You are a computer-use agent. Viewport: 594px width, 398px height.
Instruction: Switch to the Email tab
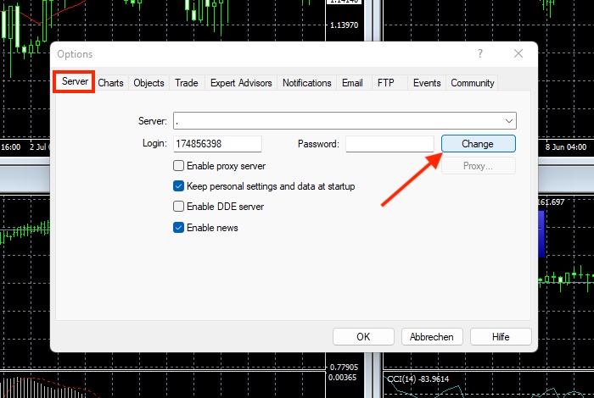[352, 83]
